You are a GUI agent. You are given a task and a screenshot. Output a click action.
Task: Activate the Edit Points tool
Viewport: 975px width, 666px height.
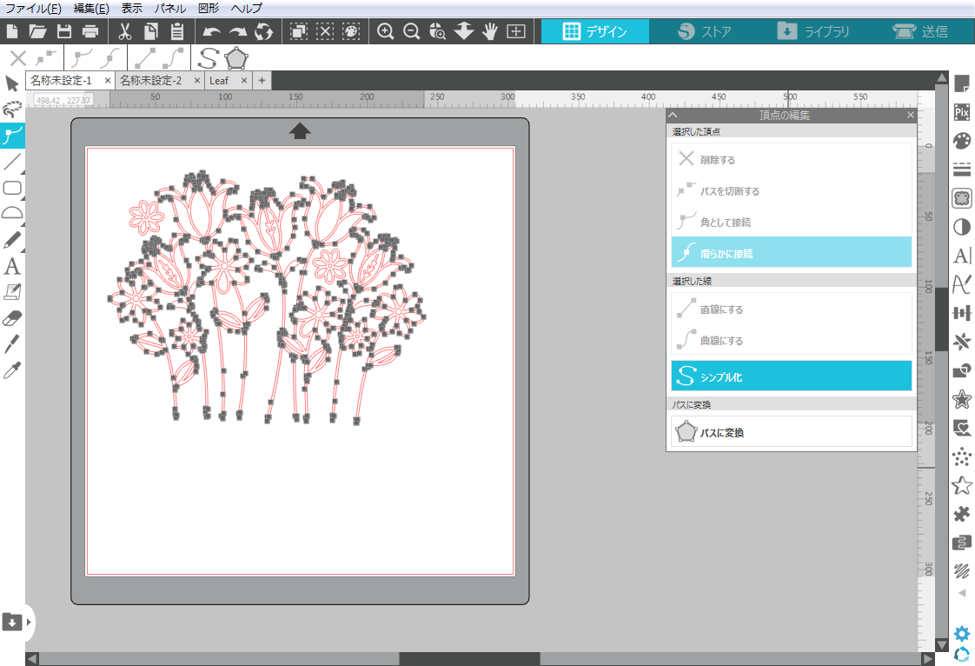point(12,135)
